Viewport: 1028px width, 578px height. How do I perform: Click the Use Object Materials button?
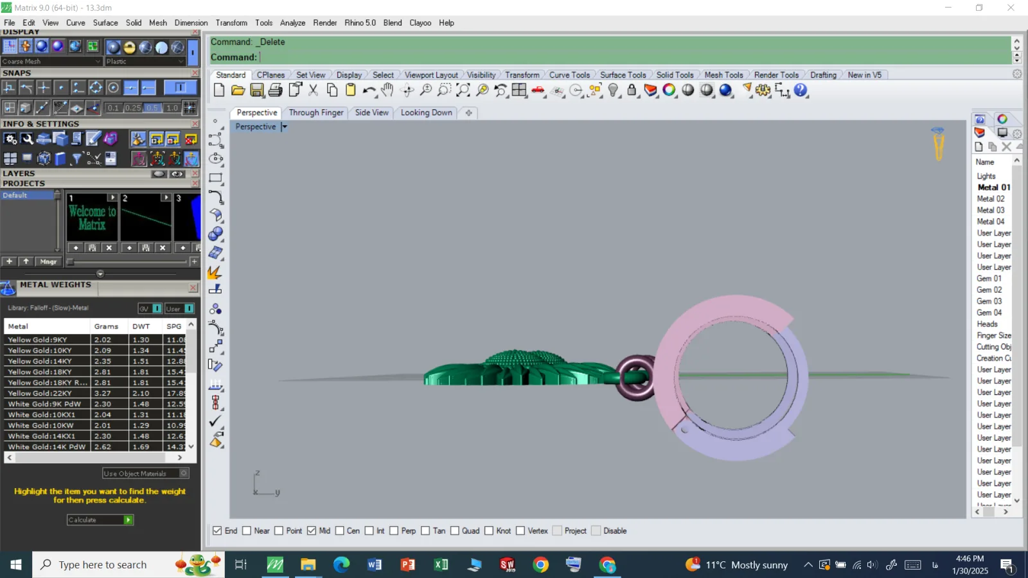click(x=145, y=473)
